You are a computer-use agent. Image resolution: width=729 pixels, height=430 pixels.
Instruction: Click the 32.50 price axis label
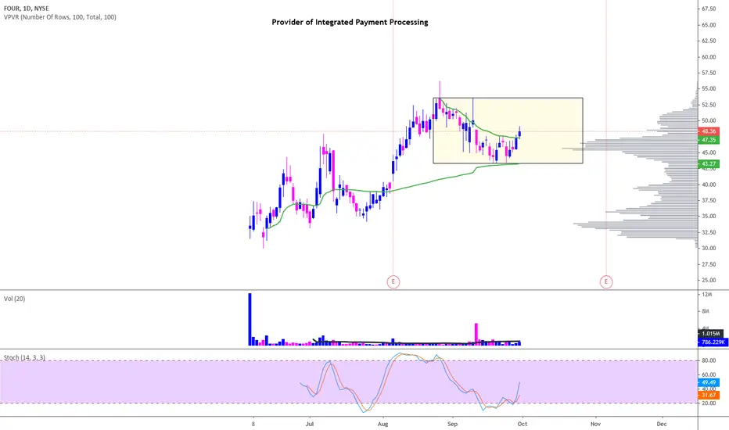point(709,232)
